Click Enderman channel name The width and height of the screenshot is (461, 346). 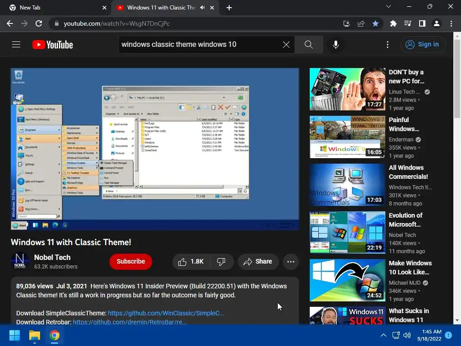(401, 140)
